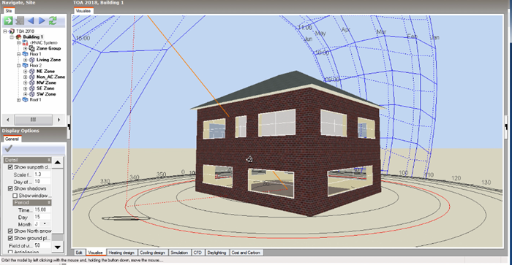Apply display options with the checkmark icon

[9, 149]
